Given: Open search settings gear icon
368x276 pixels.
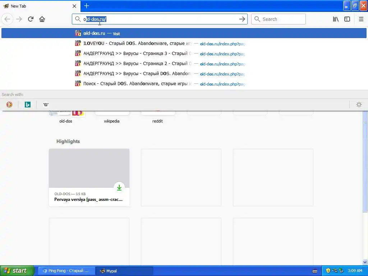Looking at the screenshot, I should (x=359, y=105).
